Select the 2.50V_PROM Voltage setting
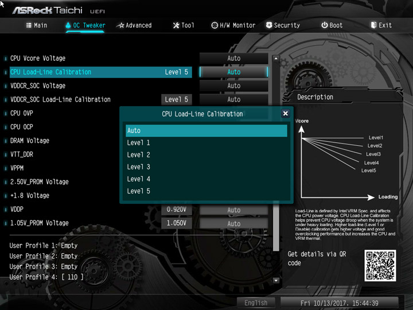Screen dimensions: 413x310 click(39, 181)
